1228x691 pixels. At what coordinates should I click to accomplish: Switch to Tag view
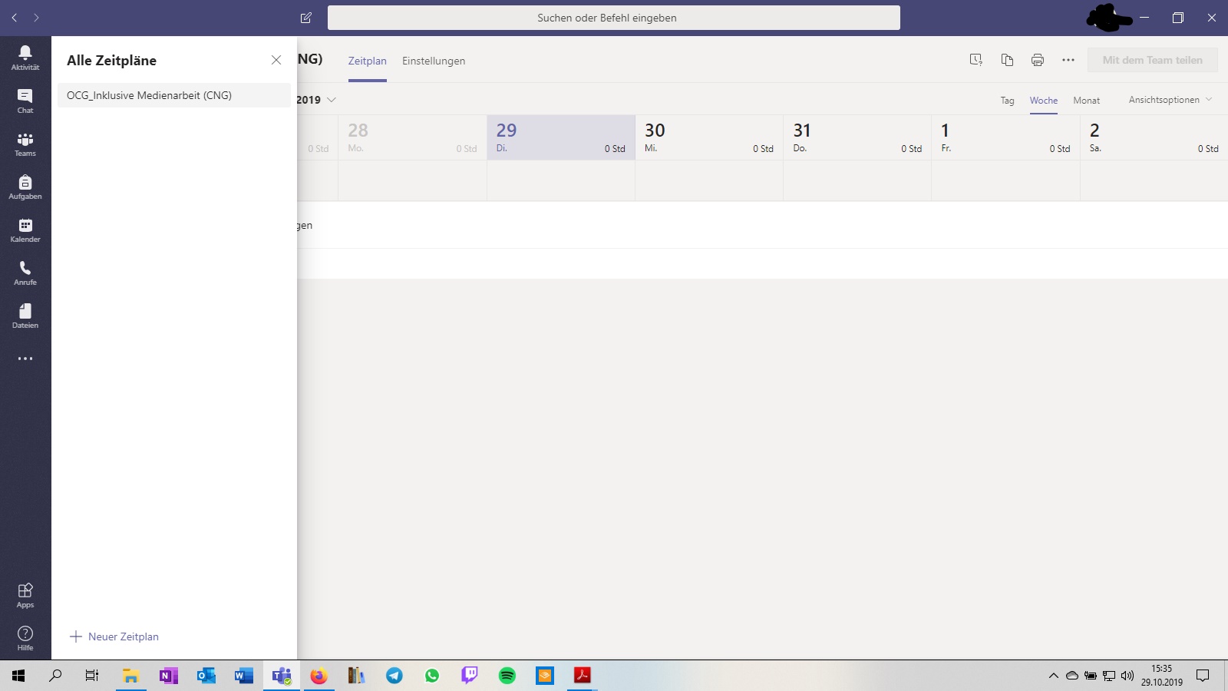pos(1007,101)
